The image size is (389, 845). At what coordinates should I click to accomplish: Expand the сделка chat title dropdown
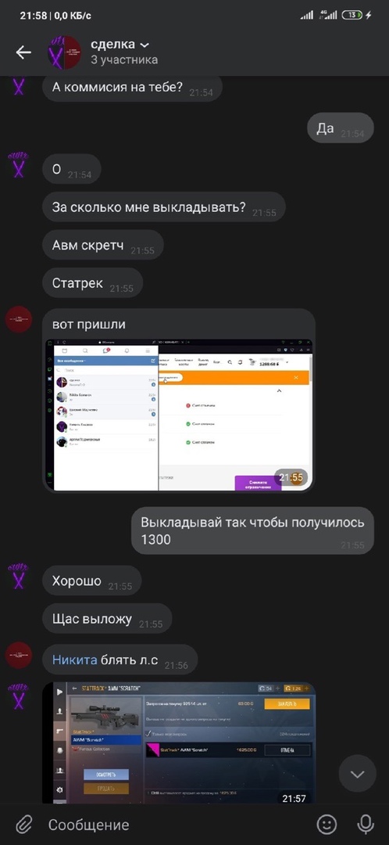point(145,45)
